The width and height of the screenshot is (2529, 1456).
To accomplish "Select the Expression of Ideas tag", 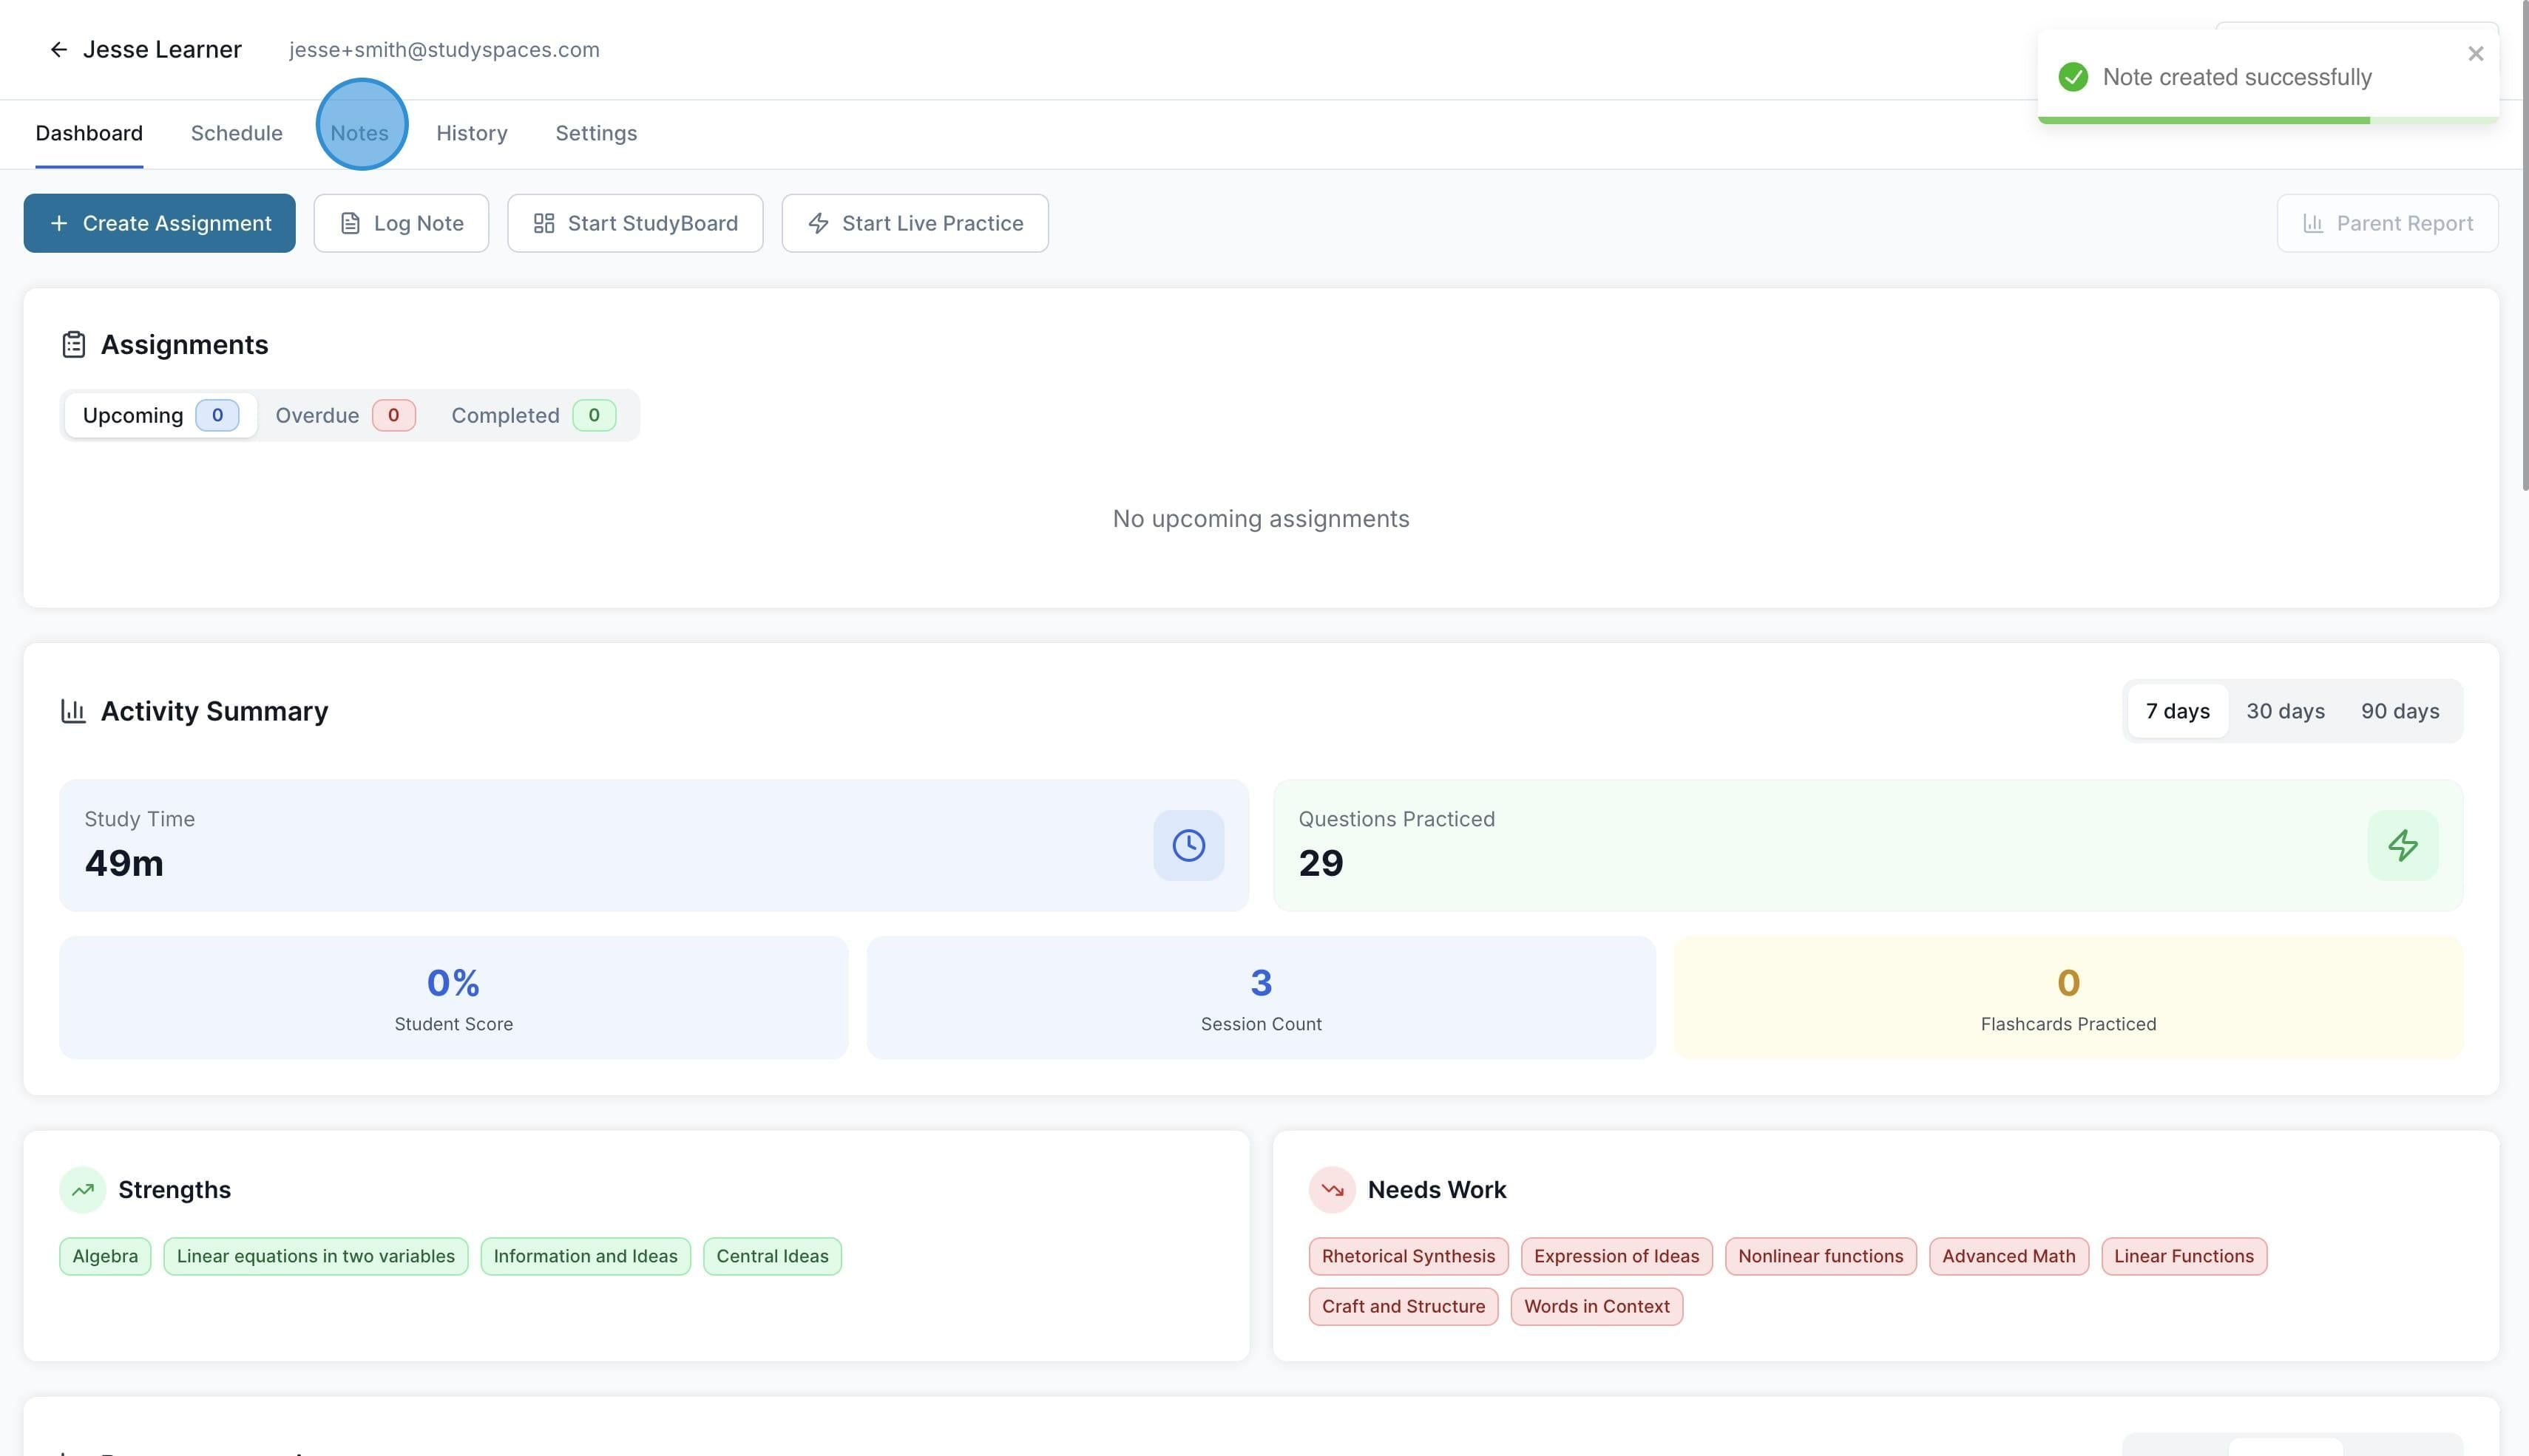I will (x=1616, y=1256).
